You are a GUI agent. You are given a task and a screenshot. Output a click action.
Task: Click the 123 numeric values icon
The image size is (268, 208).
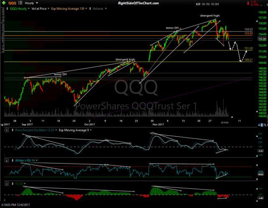point(198,4)
